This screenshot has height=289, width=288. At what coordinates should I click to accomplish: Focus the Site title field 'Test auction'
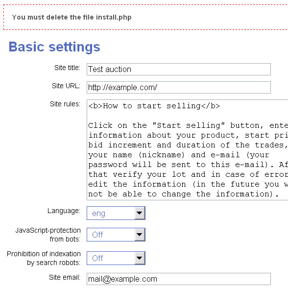point(179,69)
